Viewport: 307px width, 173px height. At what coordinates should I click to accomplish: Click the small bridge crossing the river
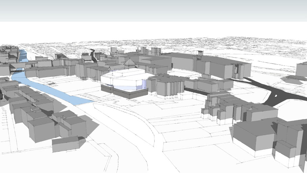17,69
